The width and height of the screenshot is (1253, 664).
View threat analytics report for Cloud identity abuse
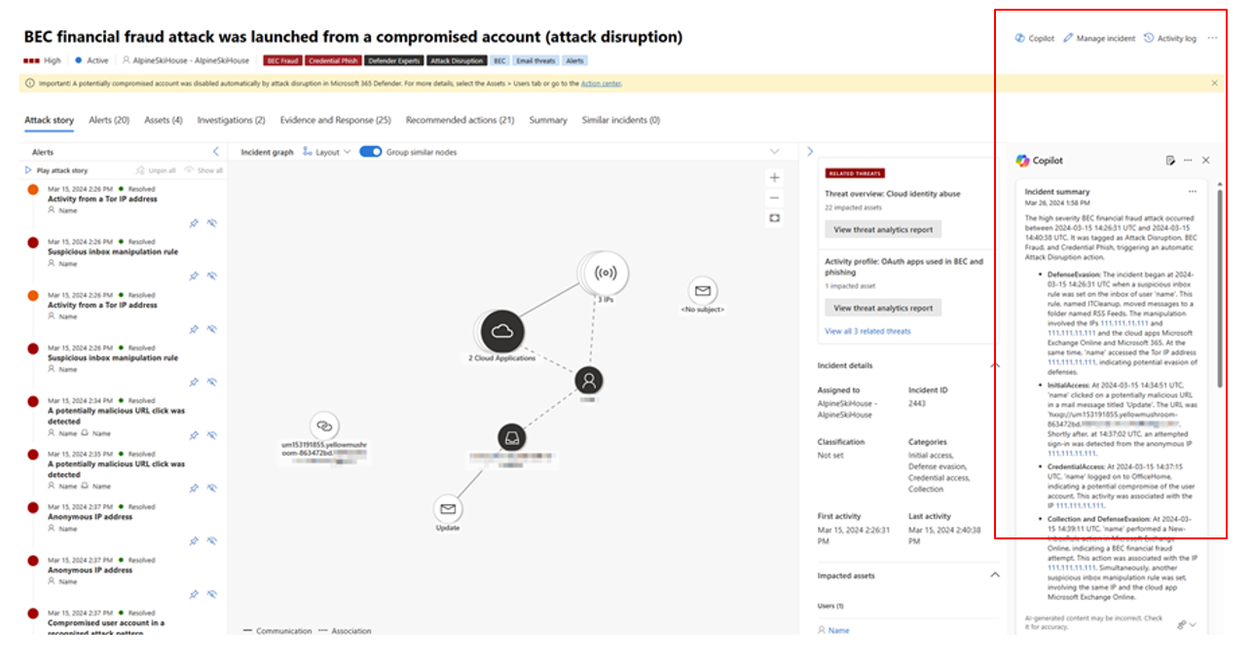click(x=882, y=230)
